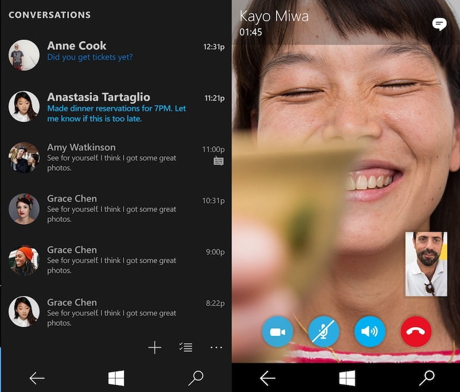The height and width of the screenshot is (392, 460).
Task: Tap the select conversations checklist icon
Action: pyautogui.click(x=186, y=347)
